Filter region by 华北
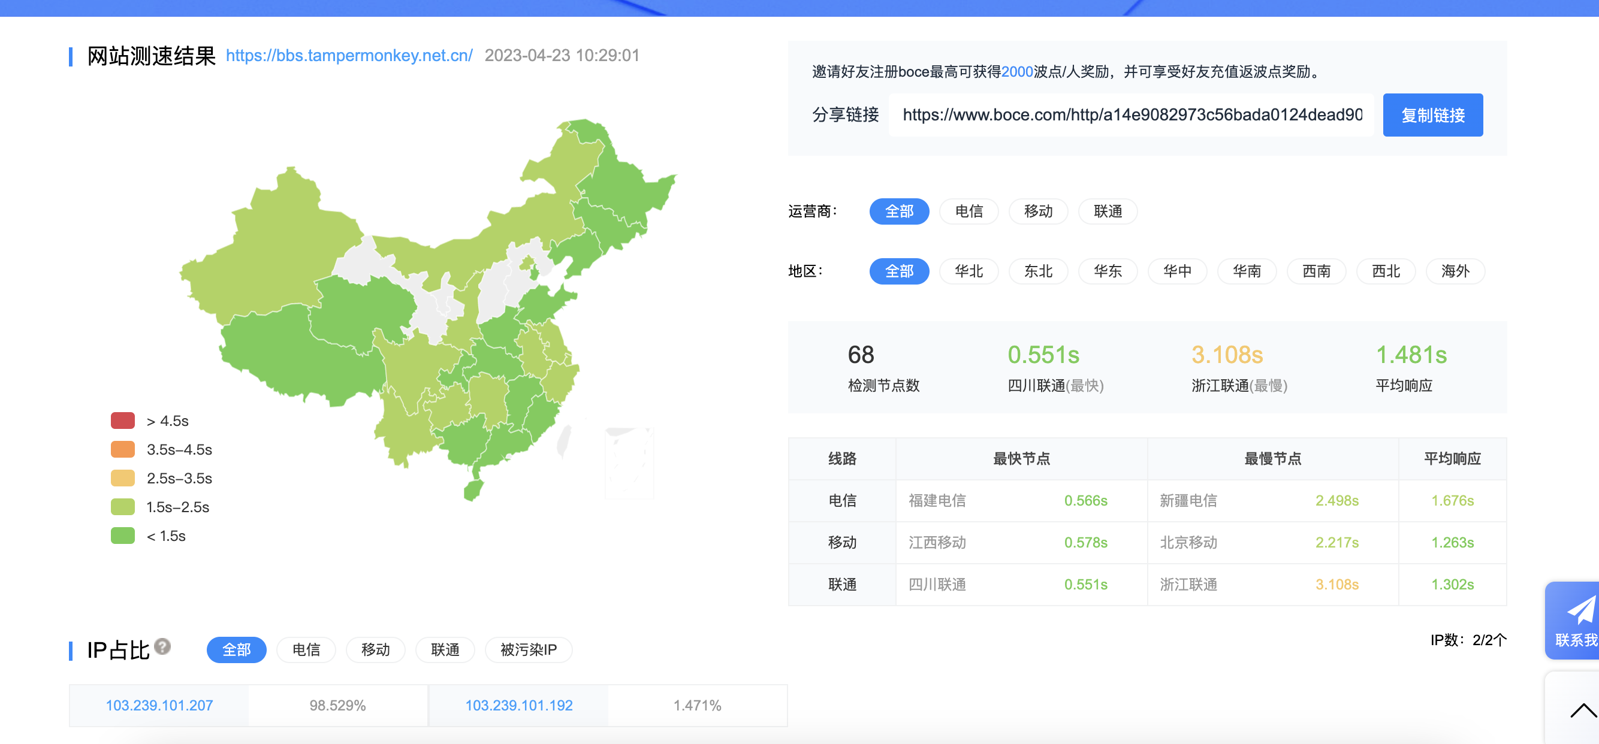Screen dimensions: 1599x744 (969, 271)
